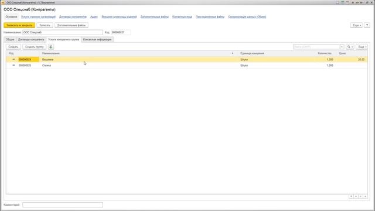Open the top 'Еще' menu next to help
This screenshot has height=211, width=375.
tap(356, 25)
